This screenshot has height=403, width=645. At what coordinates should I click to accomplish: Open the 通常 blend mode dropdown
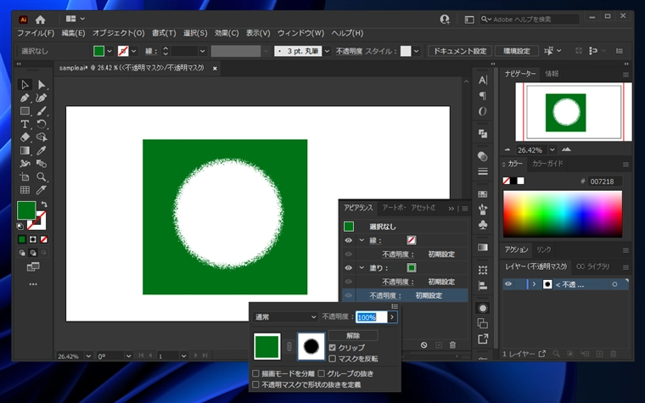click(285, 317)
